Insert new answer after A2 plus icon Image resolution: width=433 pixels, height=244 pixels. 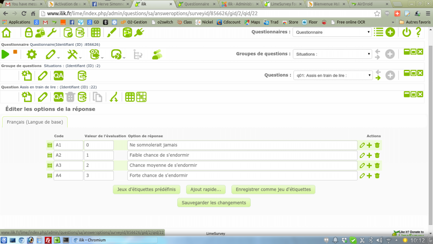pos(369,155)
